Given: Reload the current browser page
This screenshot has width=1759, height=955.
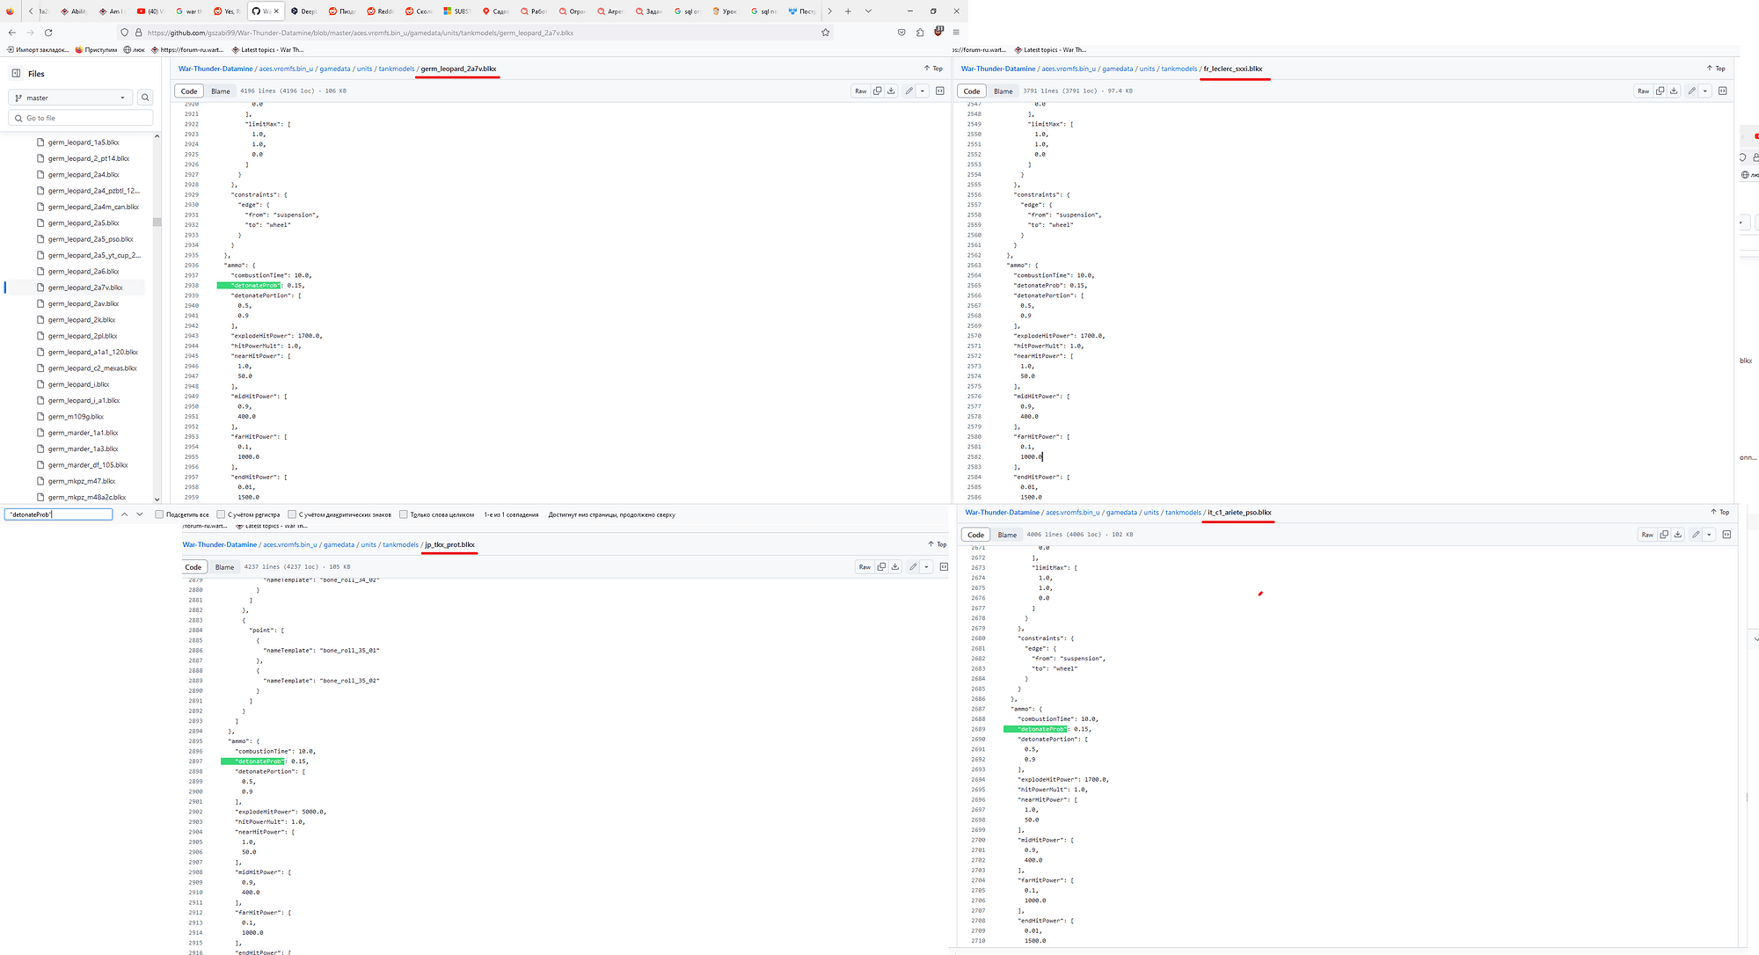Looking at the screenshot, I should (48, 33).
